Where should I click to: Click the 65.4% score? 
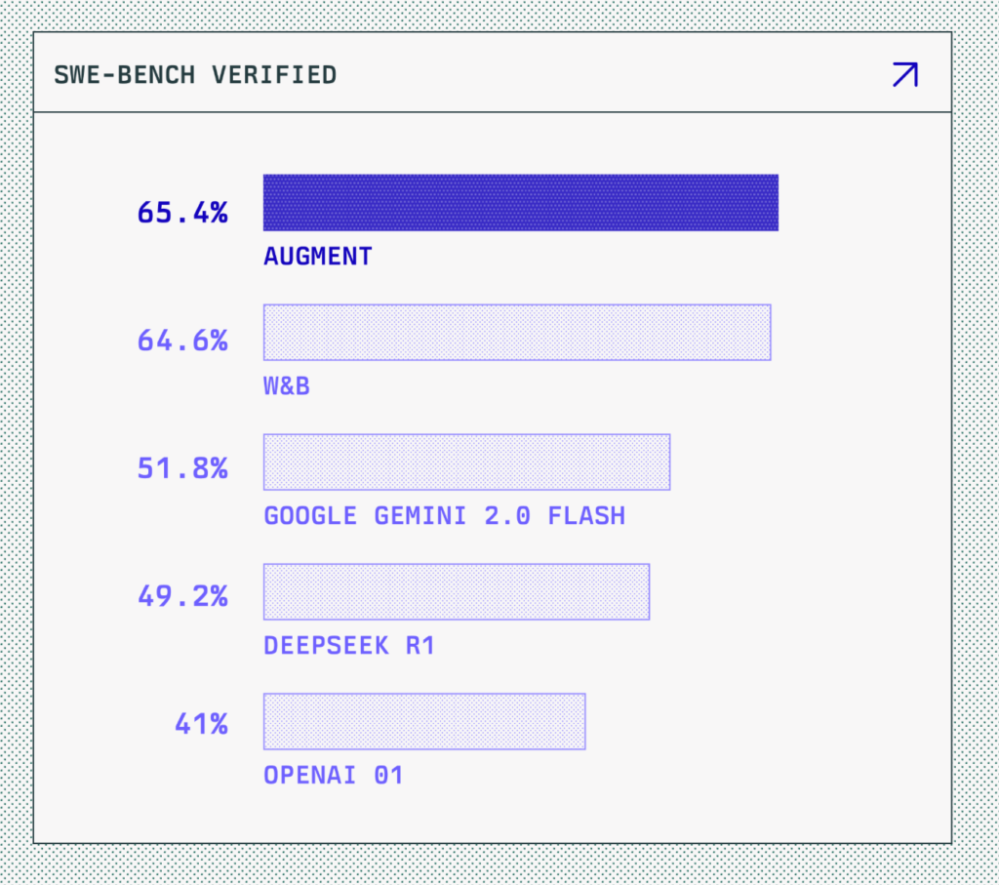point(182,213)
